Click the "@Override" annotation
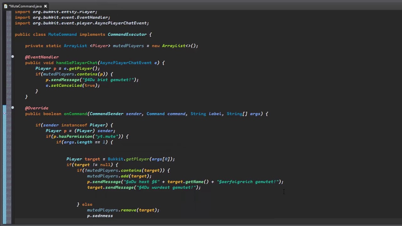The image size is (402, 226). [37, 108]
